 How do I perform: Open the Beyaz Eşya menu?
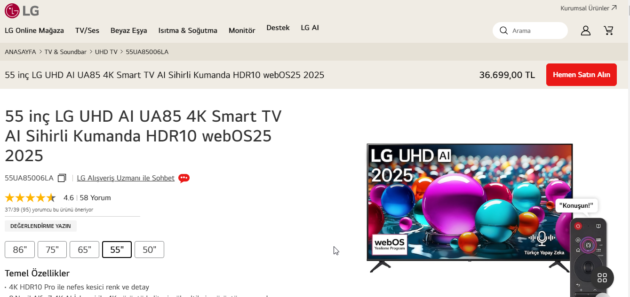[x=129, y=31]
